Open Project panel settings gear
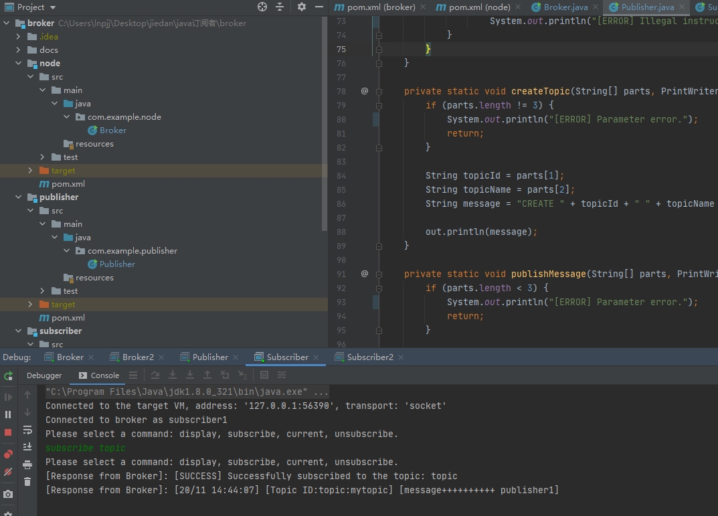 (x=302, y=7)
